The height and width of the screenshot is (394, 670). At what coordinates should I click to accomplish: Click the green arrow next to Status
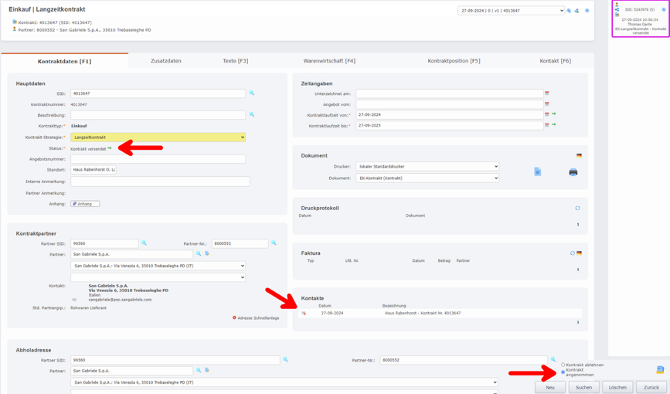coord(110,148)
